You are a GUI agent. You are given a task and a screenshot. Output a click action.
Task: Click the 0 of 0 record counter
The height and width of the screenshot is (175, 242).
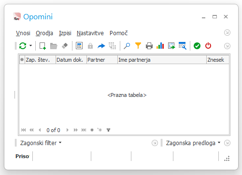coord(53,130)
